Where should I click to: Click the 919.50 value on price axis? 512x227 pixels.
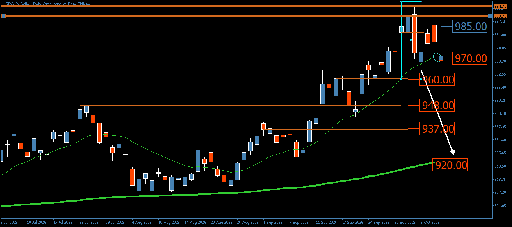pyautogui.click(x=499, y=166)
